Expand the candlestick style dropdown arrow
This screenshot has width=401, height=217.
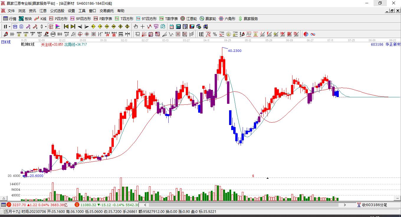point(46,27)
